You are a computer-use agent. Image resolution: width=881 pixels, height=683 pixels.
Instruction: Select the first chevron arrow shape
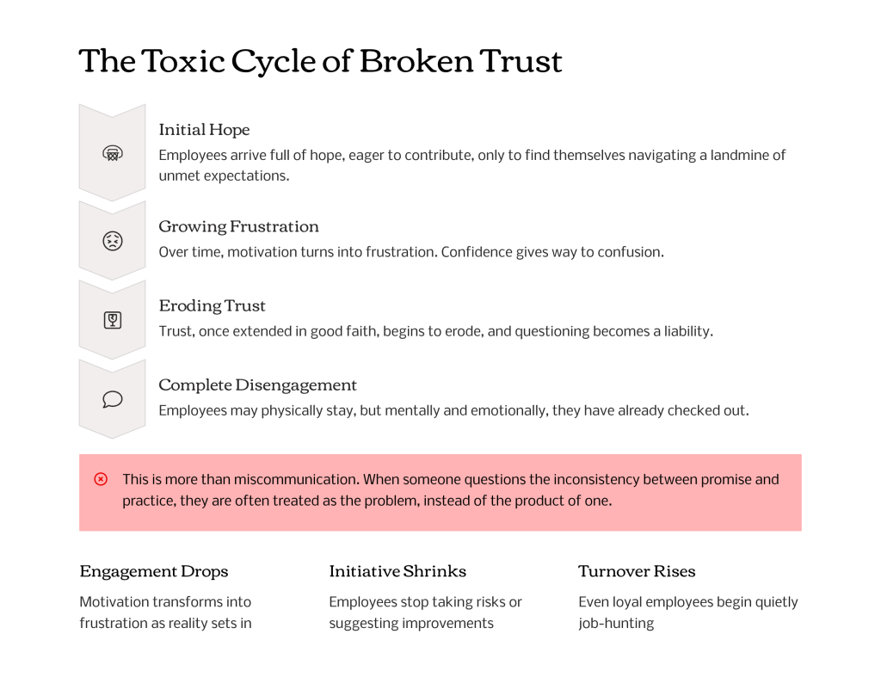(113, 152)
